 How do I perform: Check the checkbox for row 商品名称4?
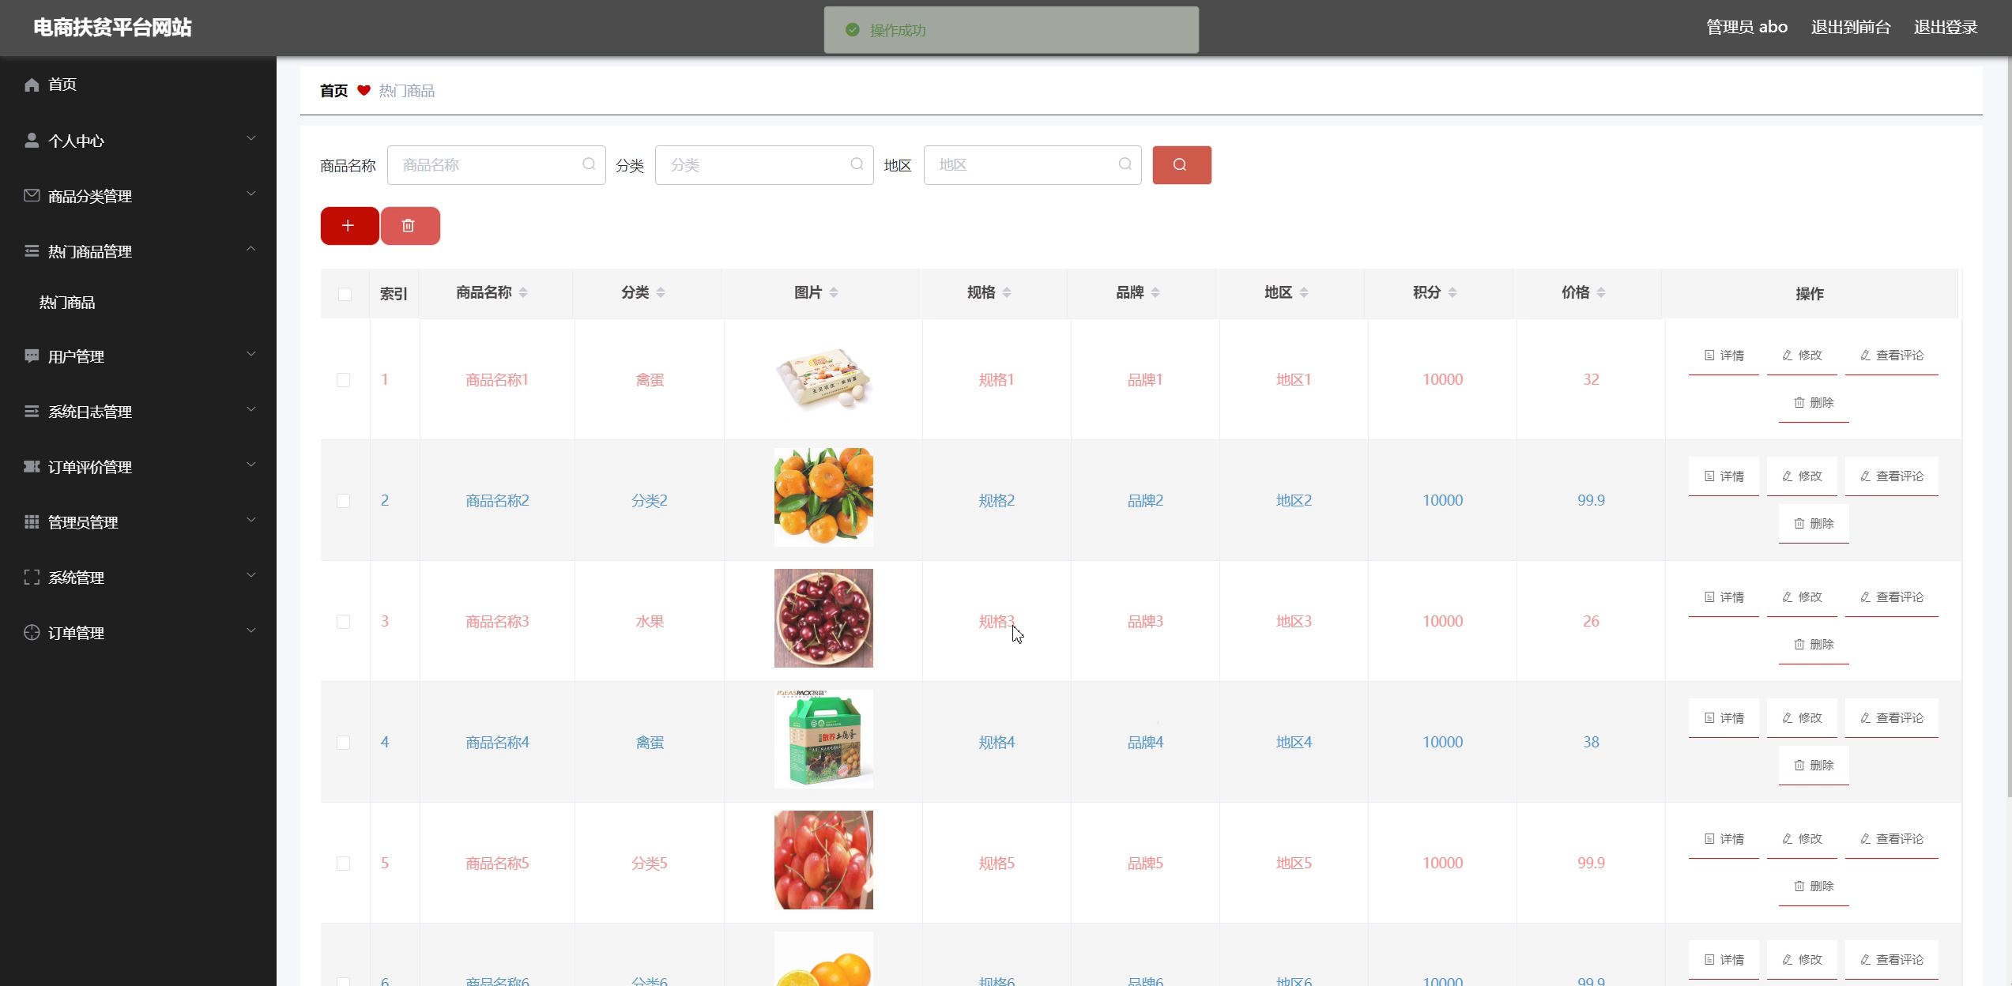(343, 743)
